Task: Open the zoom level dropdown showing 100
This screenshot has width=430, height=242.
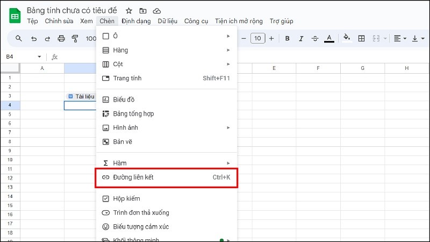Action: tap(90, 39)
